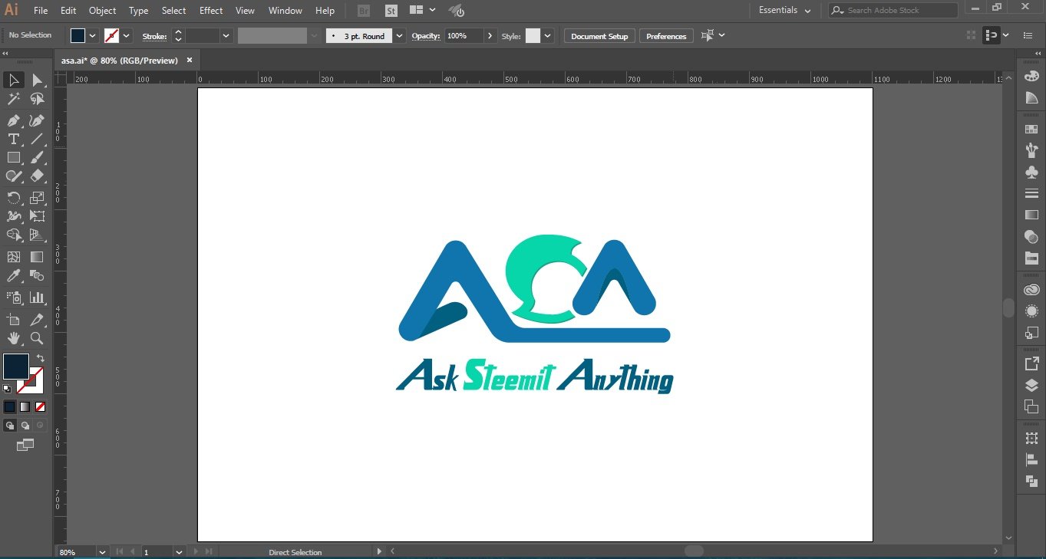Select the Type tool

pos(13,139)
